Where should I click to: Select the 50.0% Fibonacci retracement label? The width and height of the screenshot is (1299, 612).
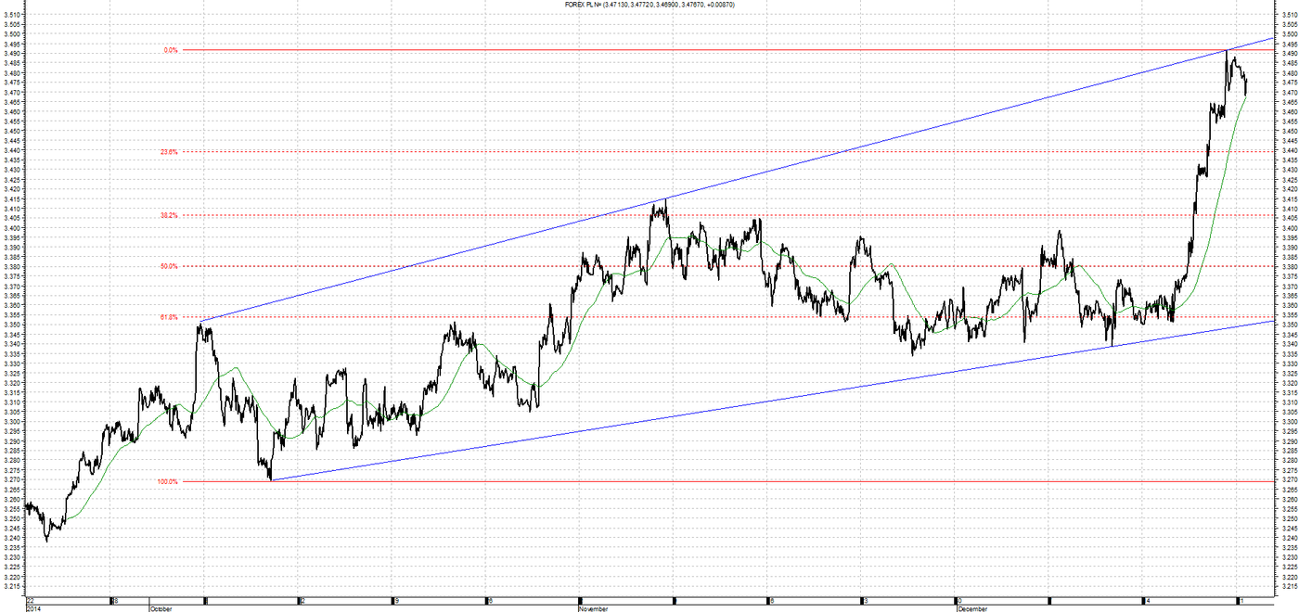(x=169, y=266)
